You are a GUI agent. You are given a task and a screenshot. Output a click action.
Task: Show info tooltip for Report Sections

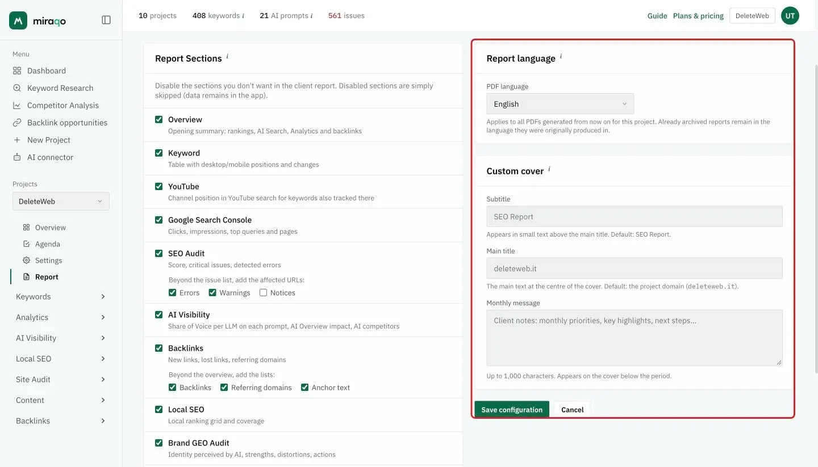(227, 56)
